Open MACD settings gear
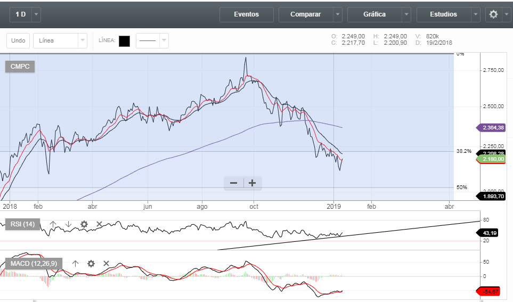The height and width of the screenshot is (302, 513). point(91,263)
